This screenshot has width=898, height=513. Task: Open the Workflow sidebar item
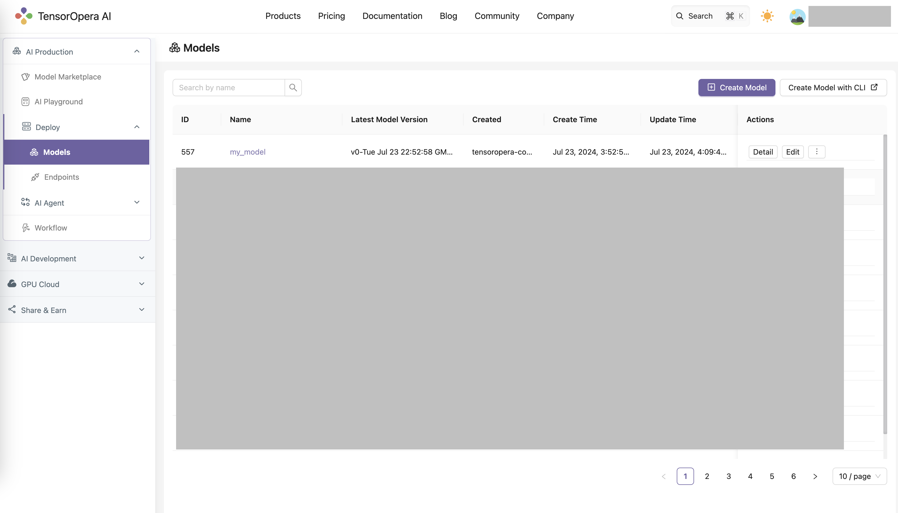(x=51, y=228)
